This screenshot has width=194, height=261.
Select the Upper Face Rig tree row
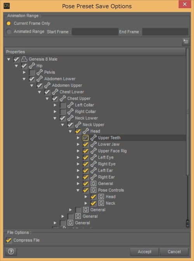click(95, 151)
